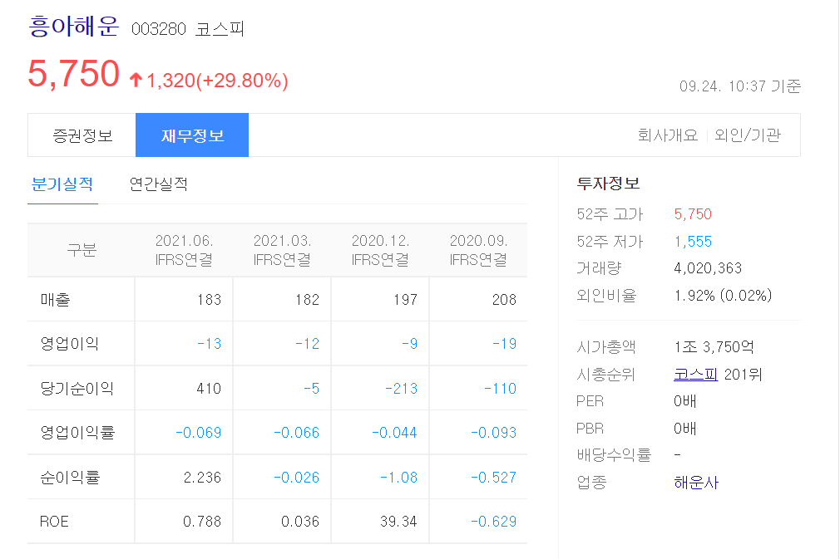This screenshot has width=840, height=559.
Task: Click the change value 1,320(+29.80%)
Action: [x=217, y=81]
